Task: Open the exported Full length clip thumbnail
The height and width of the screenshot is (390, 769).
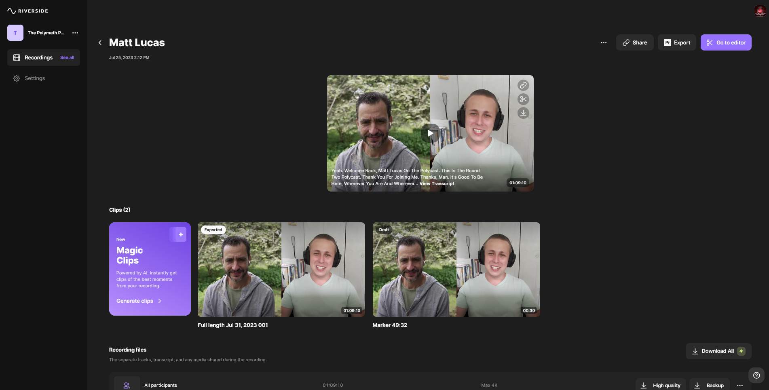Action: pos(281,269)
